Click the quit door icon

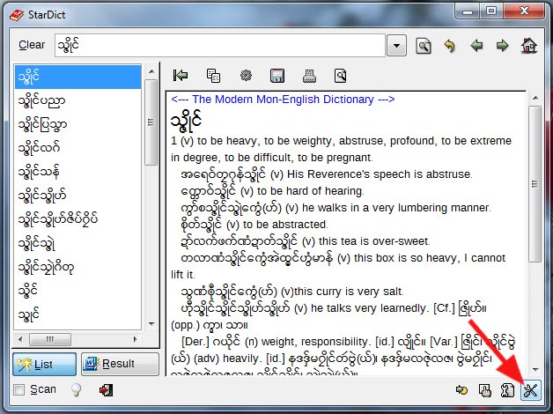pyautogui.click(x=106, y=389)
